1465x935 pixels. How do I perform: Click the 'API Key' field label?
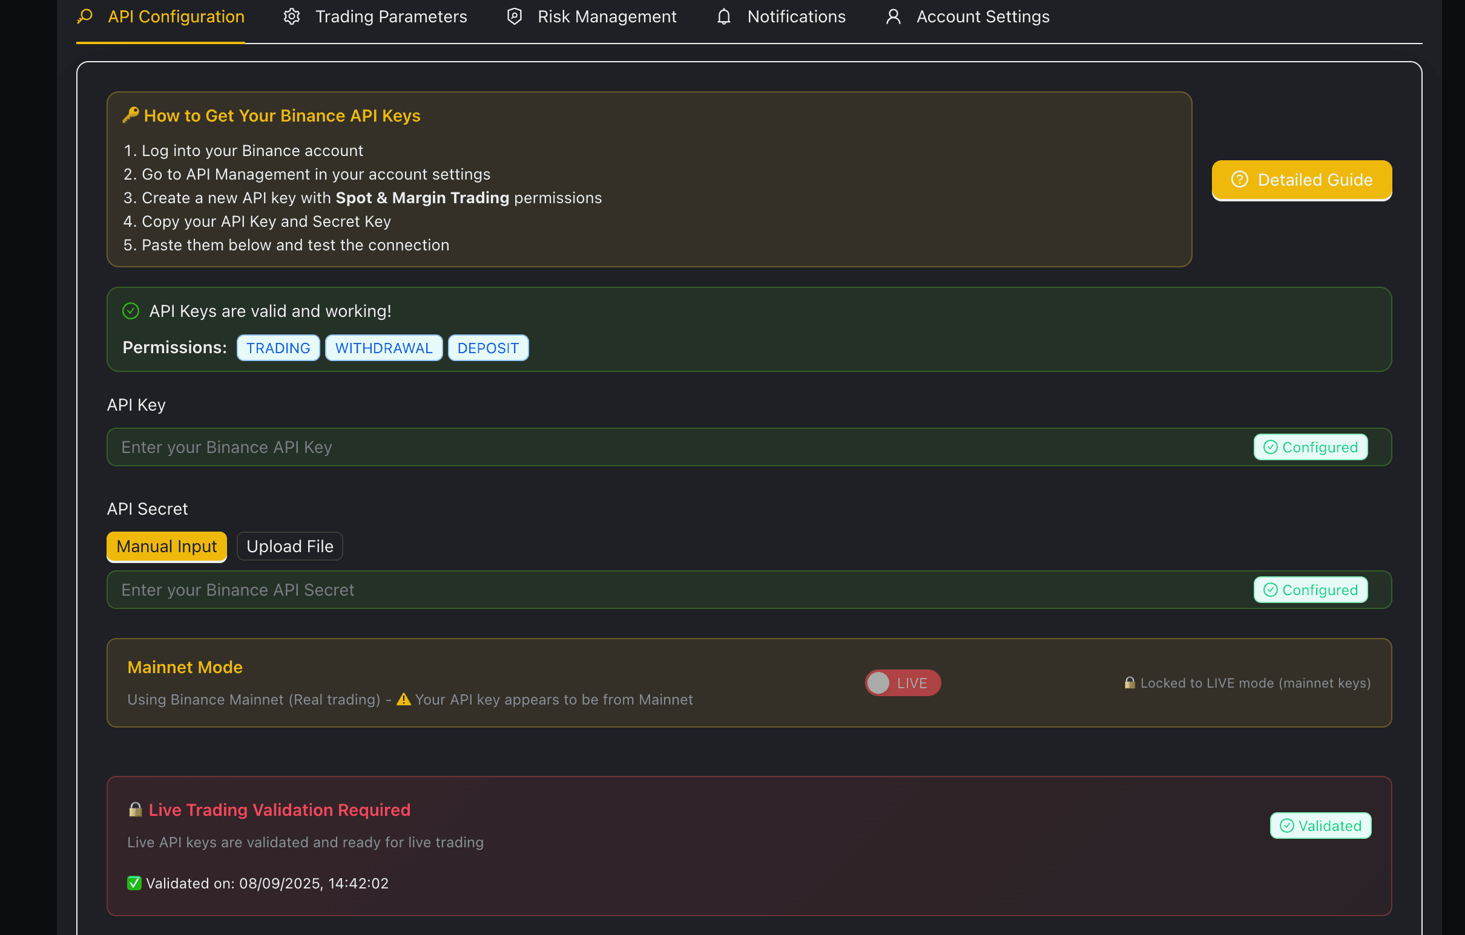click(x=136, y=405)
